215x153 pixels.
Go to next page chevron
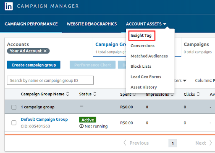210,143
